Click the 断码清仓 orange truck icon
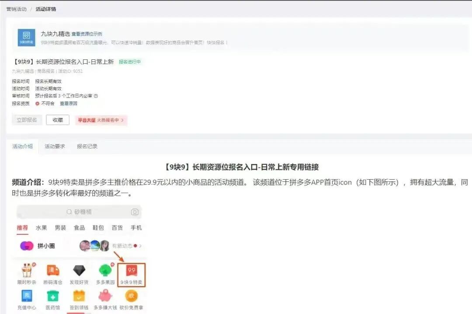Image resolution: width=472 pixels, height=314 pixels. click(x=53, y=270)
